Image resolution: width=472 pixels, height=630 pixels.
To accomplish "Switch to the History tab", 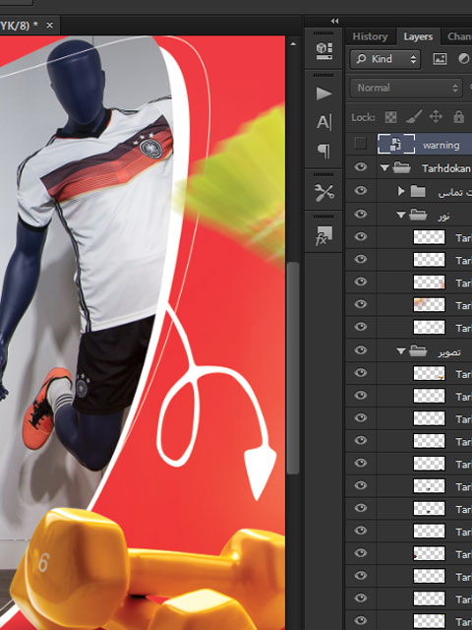I will tap(370, 36).
